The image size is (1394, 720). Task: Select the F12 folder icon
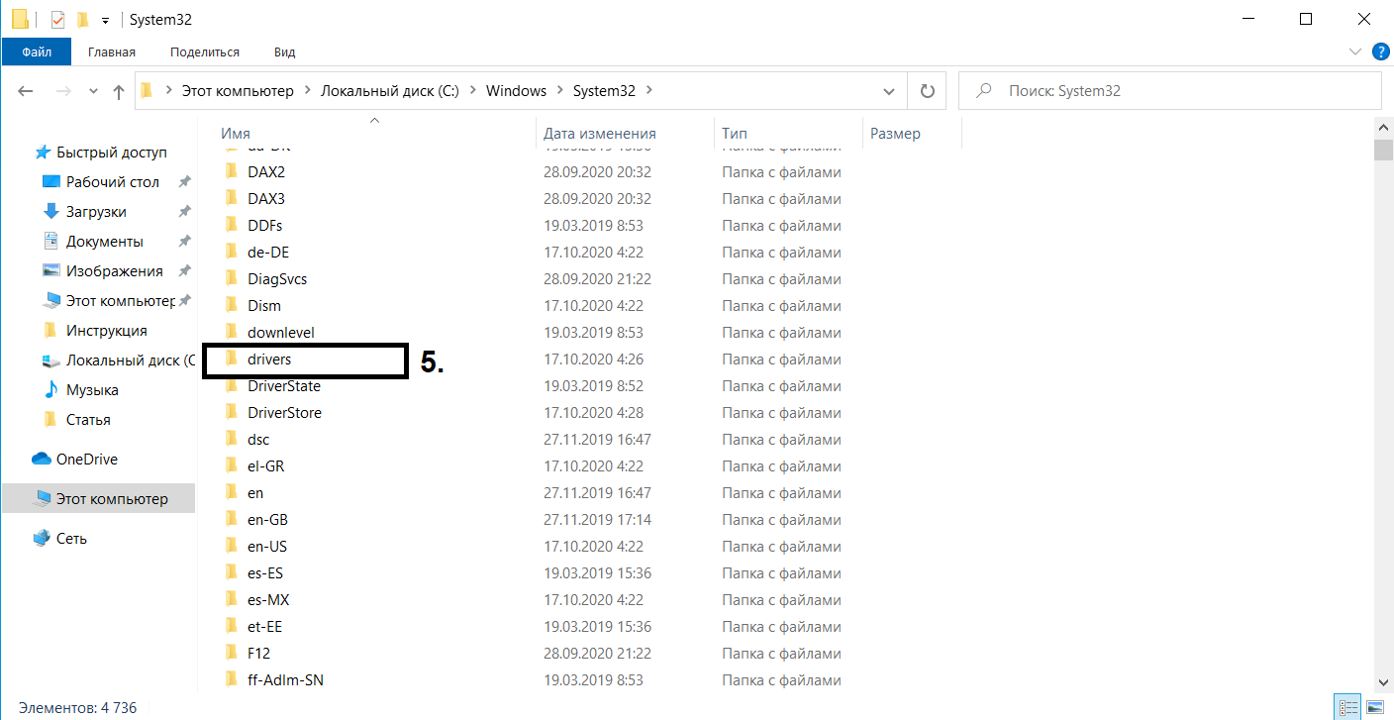point(231,653)
